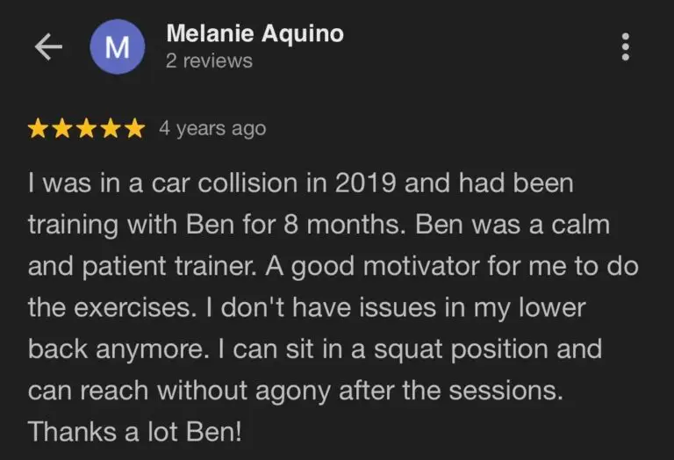Go back using the left arrow

47,47
